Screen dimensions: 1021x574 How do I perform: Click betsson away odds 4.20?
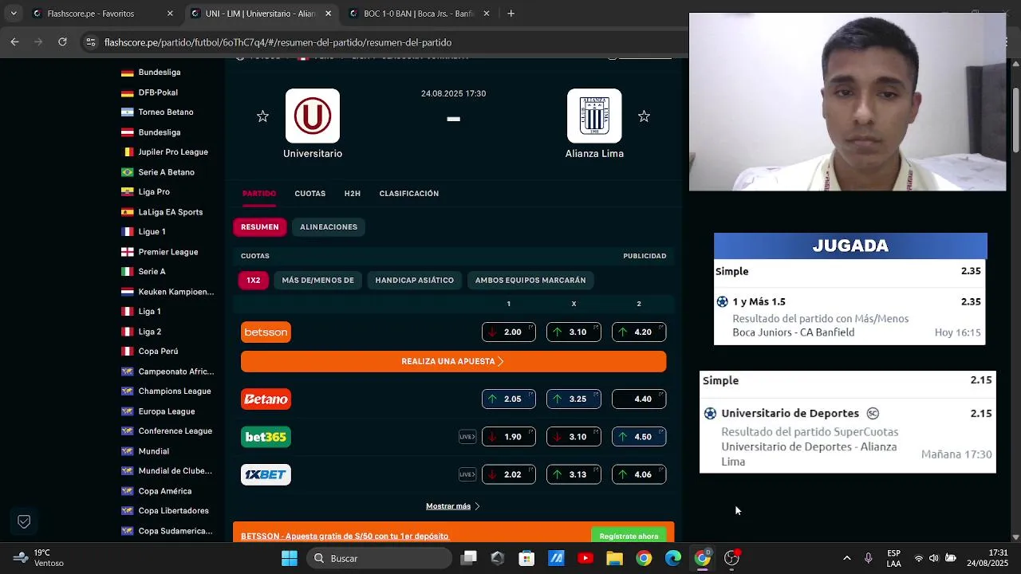pos(639,332)
